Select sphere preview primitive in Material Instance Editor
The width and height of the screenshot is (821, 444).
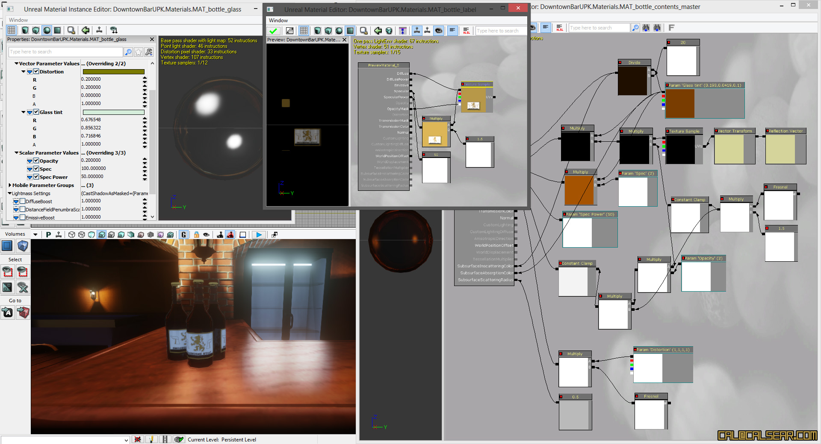click(47, 30)
